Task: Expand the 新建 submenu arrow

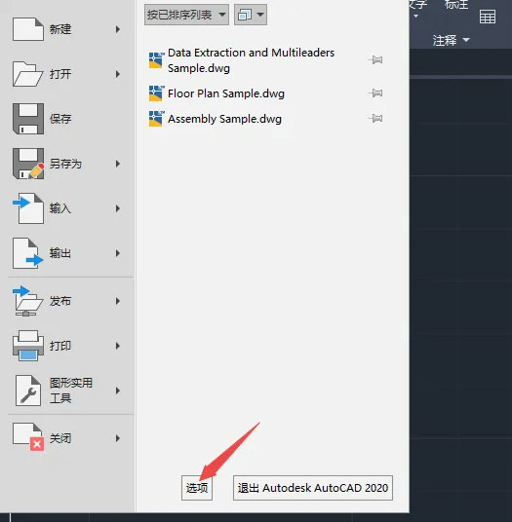Action: (118, 29)
